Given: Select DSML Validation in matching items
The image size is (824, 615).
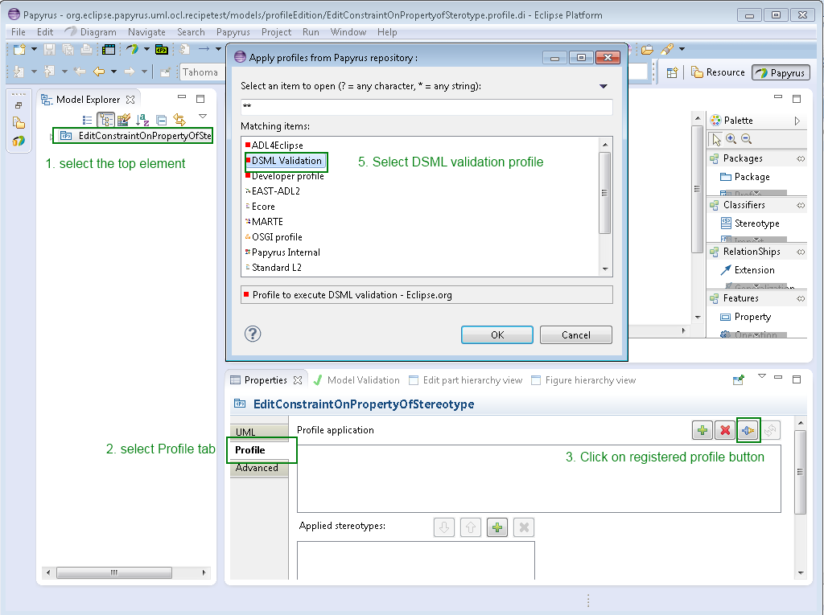Looking at the screenshot, I should 286,161.
